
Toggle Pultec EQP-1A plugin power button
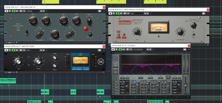tap(6, 11)
